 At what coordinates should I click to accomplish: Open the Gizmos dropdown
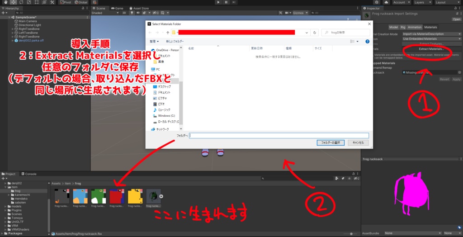click(301, 13)
